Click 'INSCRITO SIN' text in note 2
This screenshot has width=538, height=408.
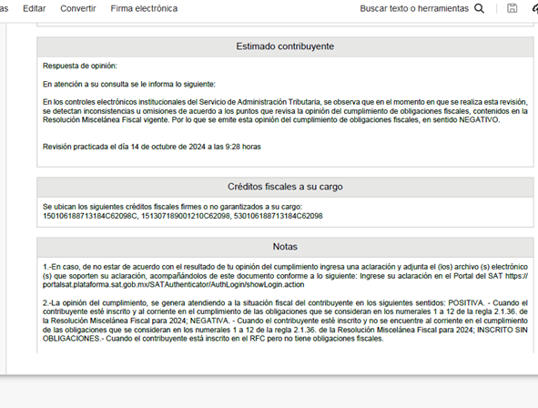(502, 330)
